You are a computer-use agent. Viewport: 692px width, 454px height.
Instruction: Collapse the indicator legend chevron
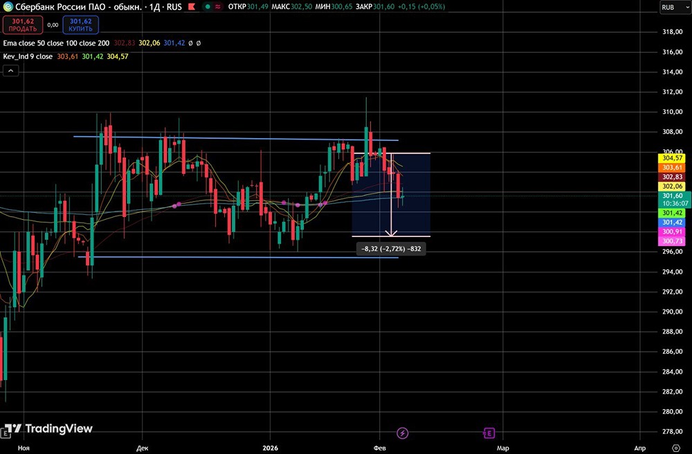tap(11, 70)
